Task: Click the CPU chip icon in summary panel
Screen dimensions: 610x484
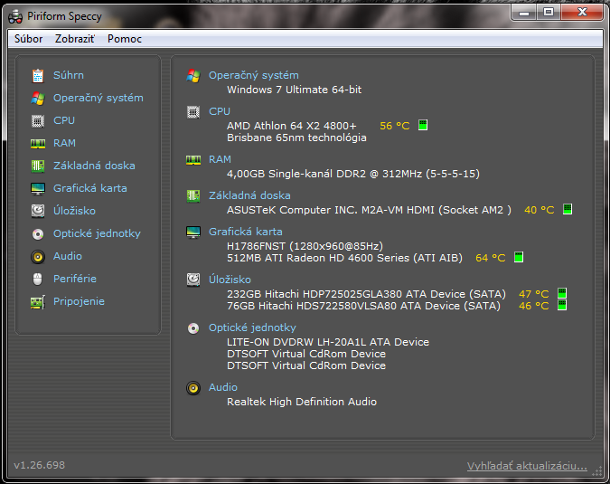Action: (193, 112)
